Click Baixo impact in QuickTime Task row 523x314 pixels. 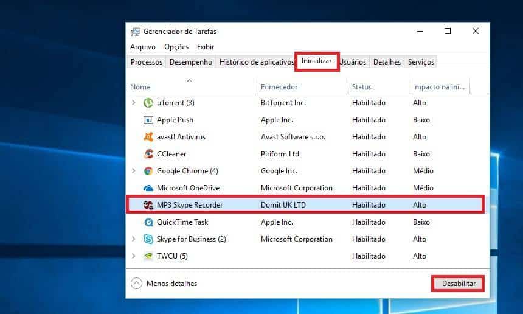[x=421, y=222]
